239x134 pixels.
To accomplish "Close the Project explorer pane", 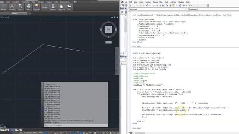I will (x=125, y=9).
